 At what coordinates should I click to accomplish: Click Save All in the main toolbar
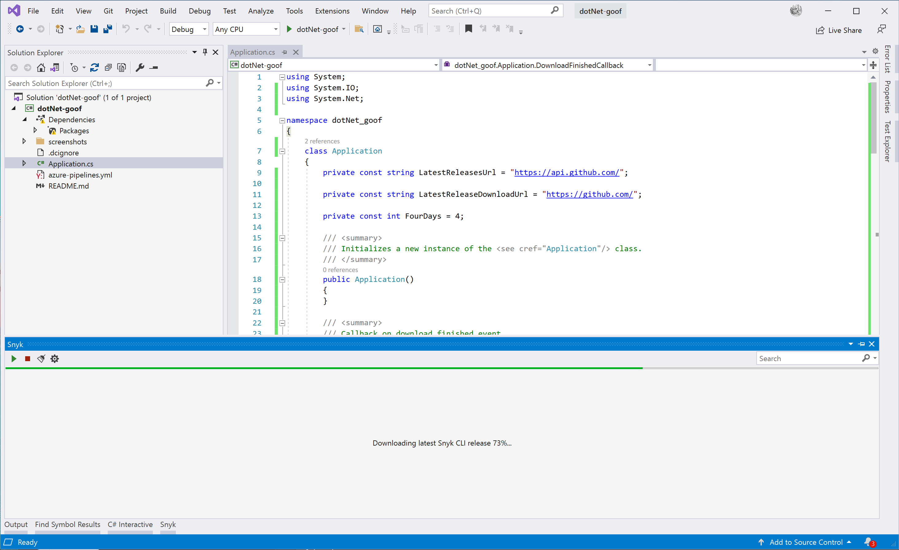click(108, 29)
